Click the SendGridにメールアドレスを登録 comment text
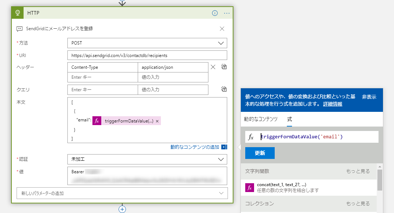This screenshot has width=394, height=213. click(x=60, y=29)
